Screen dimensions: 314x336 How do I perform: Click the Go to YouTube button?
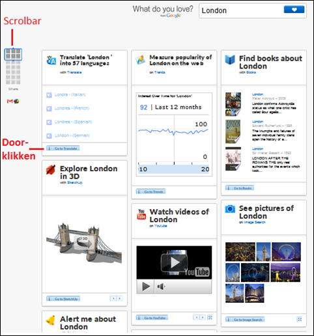coord(152,318)
